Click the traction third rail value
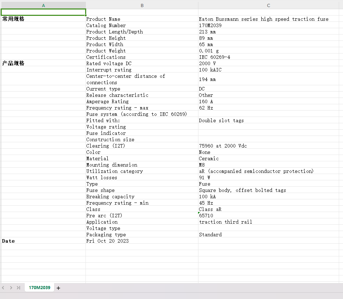 click(x=268, y=222)
